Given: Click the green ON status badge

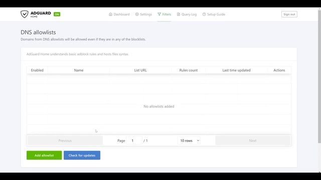Looking at the screenshot, I should coord(57,14).
